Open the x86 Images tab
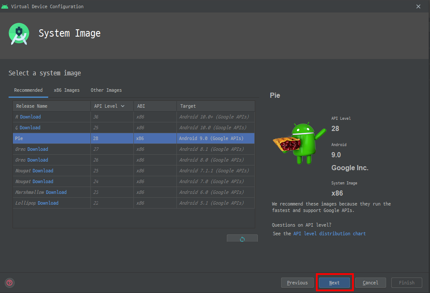This screenshot has height=293, width=430. click(67, 90)
